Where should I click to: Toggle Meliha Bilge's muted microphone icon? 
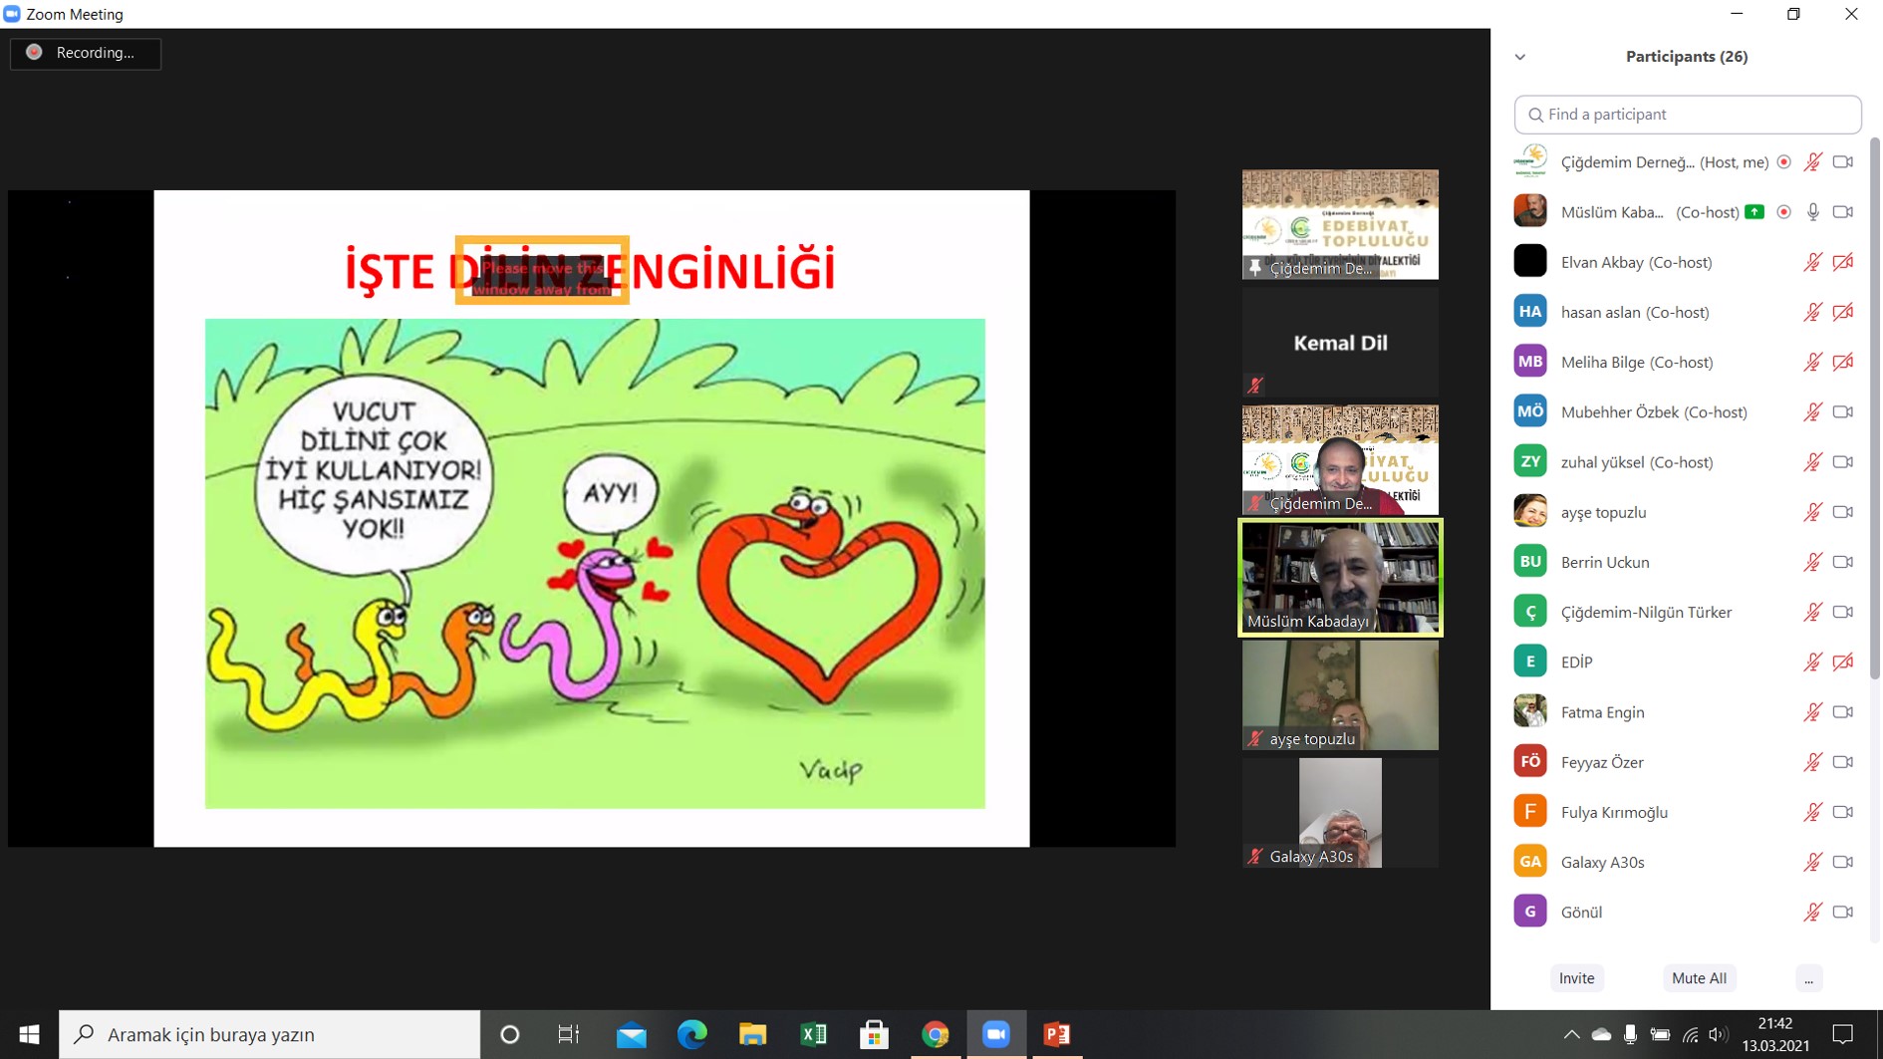pyautogui.click(x=1813, y=362)
